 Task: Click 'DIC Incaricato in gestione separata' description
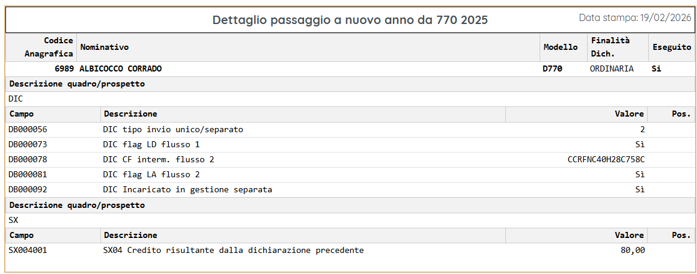pyautogui.click(x=187, y=190)
